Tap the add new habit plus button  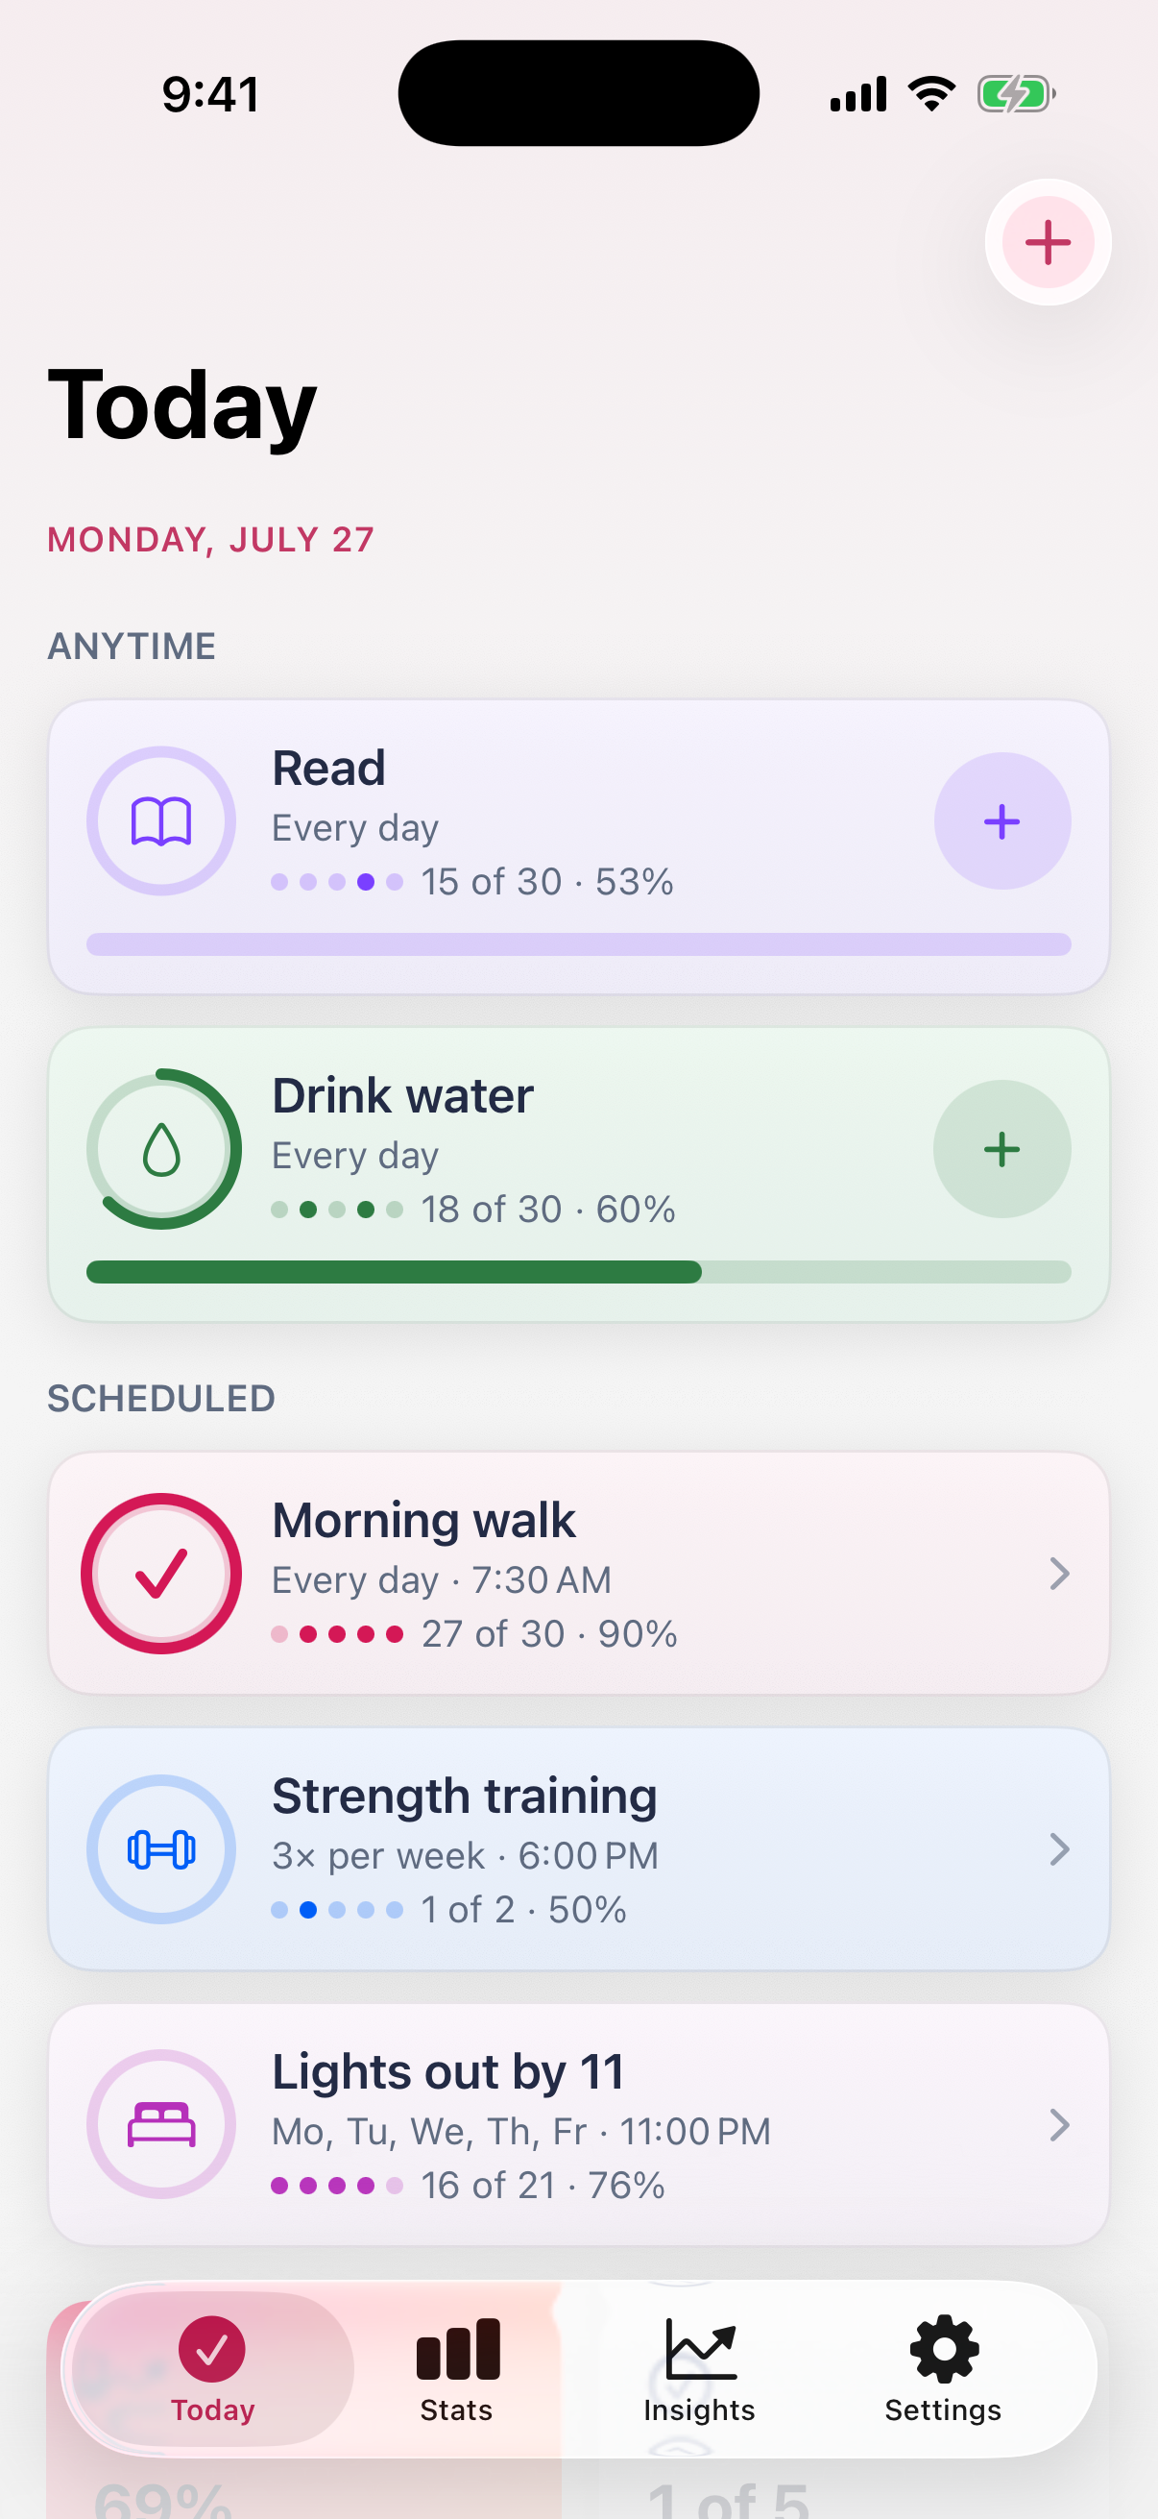click(x=1048, y=242)
